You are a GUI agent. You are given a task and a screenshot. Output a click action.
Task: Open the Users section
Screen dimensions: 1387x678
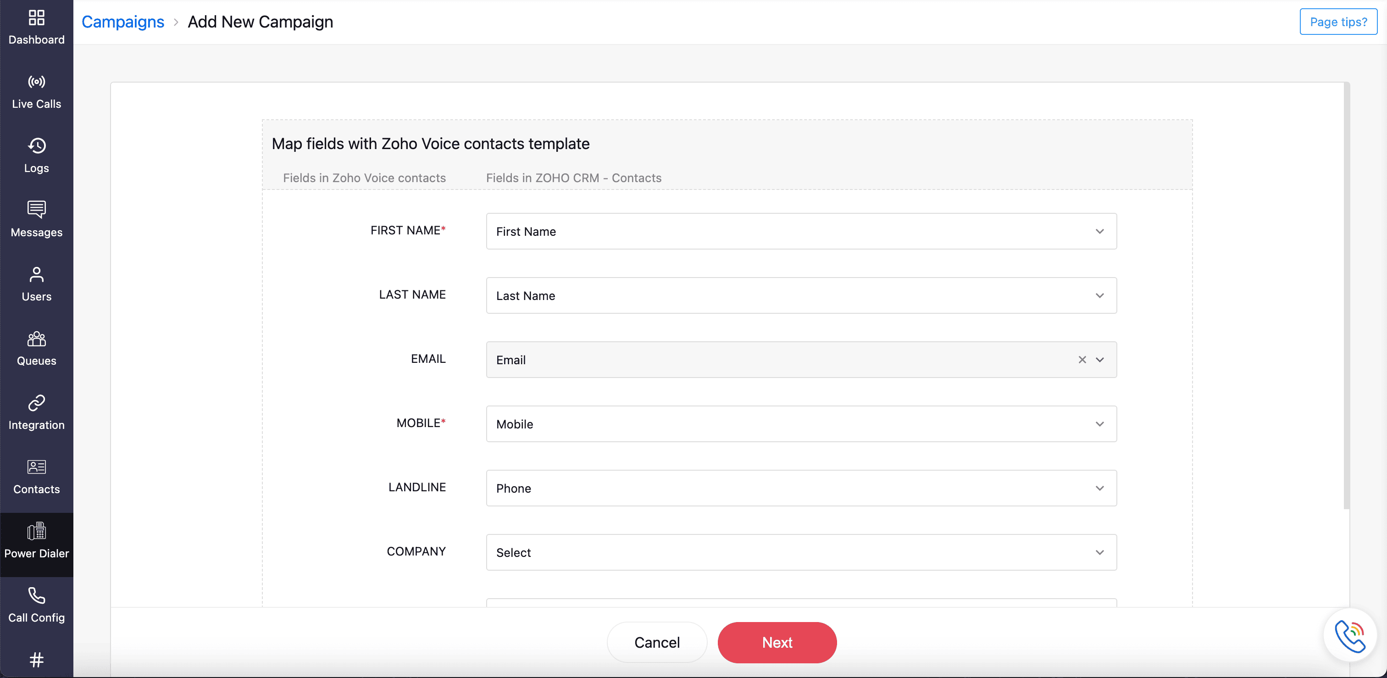[x=36, y=284]
